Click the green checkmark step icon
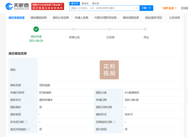 (x=36, y=29)
